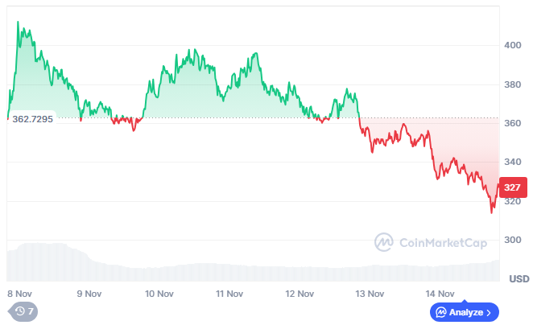Click the 400 price axis label
The height and width of the screenshot is (325, 533).
pyautogui.click(x=512, y=46)
